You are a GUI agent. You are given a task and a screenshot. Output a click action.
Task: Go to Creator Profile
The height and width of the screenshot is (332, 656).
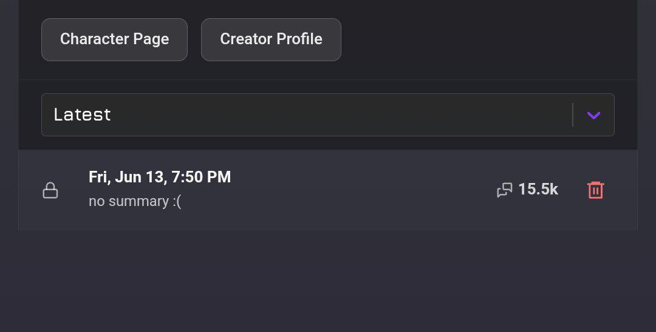point(271,39)
